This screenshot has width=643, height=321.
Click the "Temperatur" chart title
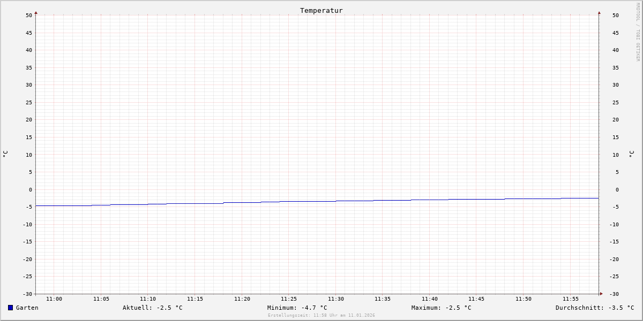[x=322, y=10]
